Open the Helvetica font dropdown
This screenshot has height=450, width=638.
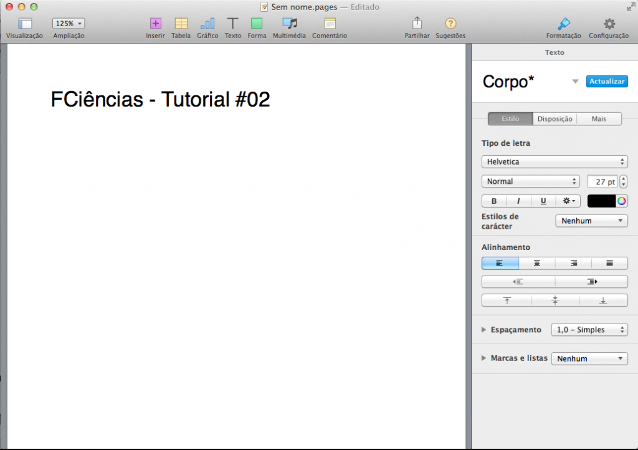point(555,161)
